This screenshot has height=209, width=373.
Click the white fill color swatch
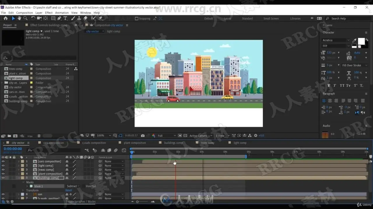[361, 41]
